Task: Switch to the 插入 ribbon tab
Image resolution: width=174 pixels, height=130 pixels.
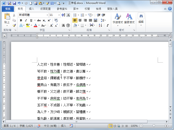Action: [31, 9]
